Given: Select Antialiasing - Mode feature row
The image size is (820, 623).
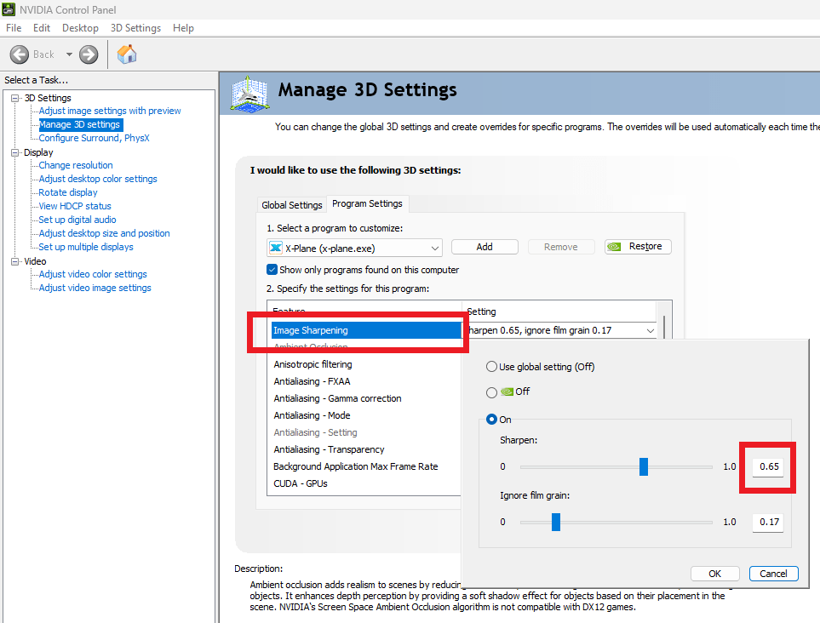Looking at the screenshot, I should [365, 415].
